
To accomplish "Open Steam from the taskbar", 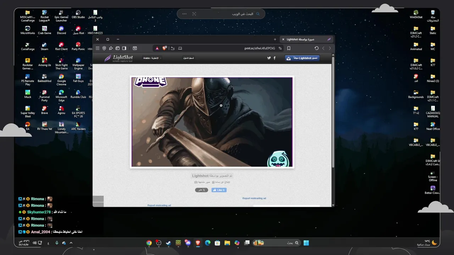I will [x=168, y=243].
